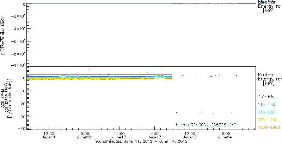Click the -1×10^5 tick label on upper panel
Viewport: 282px width, 144px height.
pyautogui.click(x=18, y=65)
